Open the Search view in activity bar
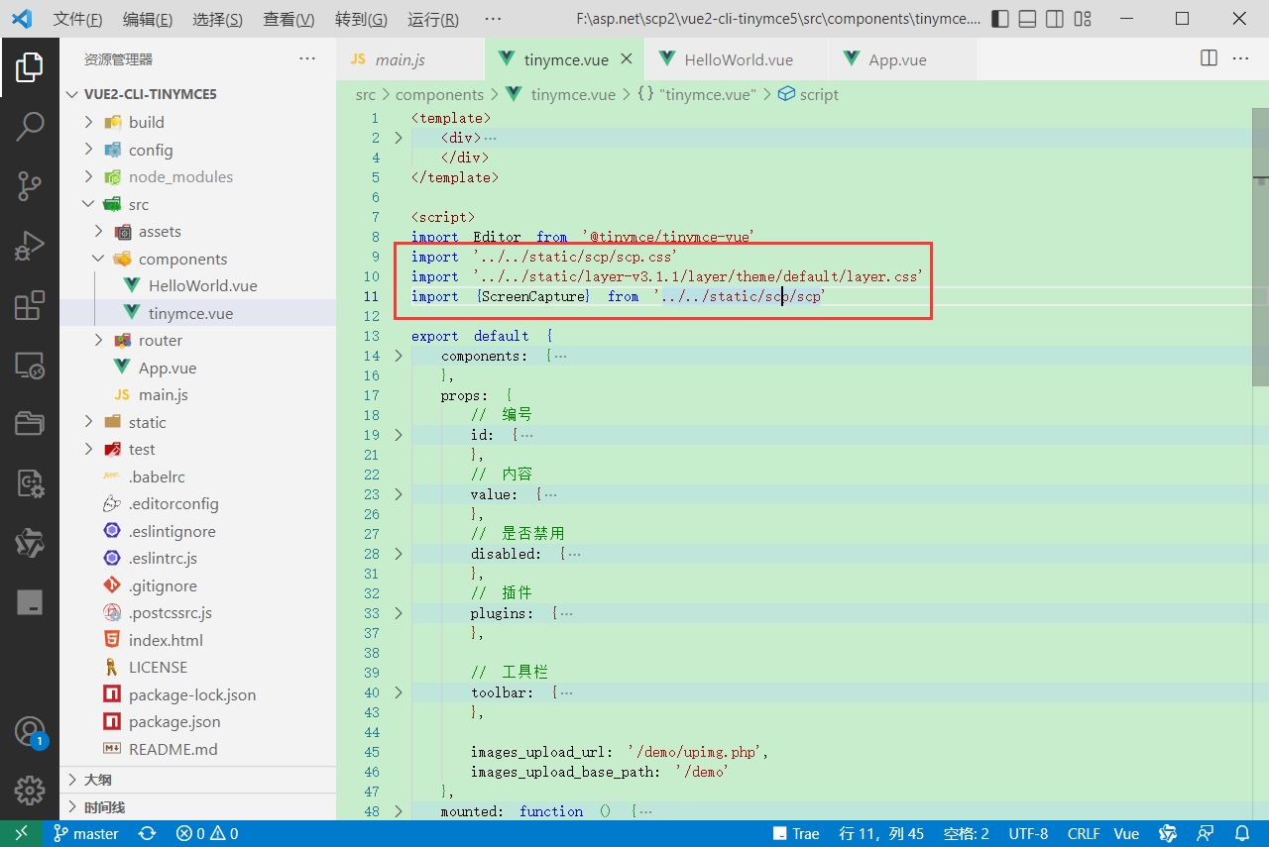 [29, 126]
